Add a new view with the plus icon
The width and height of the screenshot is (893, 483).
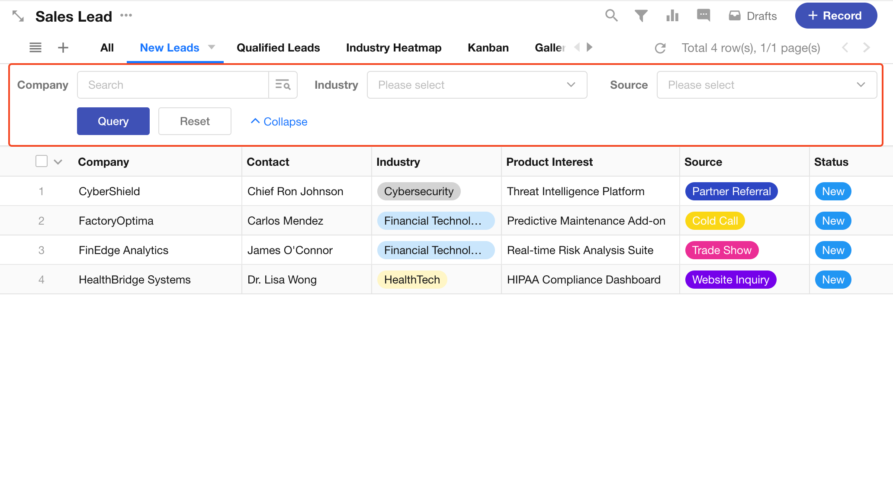[x=63, y=48]
